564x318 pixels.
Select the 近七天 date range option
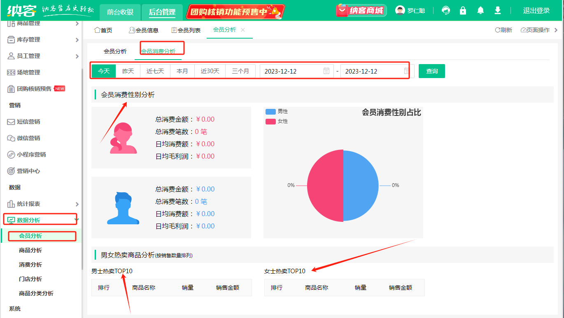click(x=155, y=71)
